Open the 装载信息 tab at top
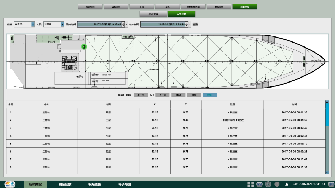Image resolution: width=335 pixels, height=188 pixels. [116, 6]
